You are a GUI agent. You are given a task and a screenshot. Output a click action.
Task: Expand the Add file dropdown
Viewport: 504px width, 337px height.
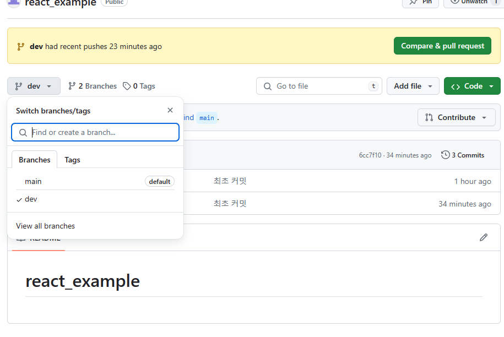coord(413,86)
